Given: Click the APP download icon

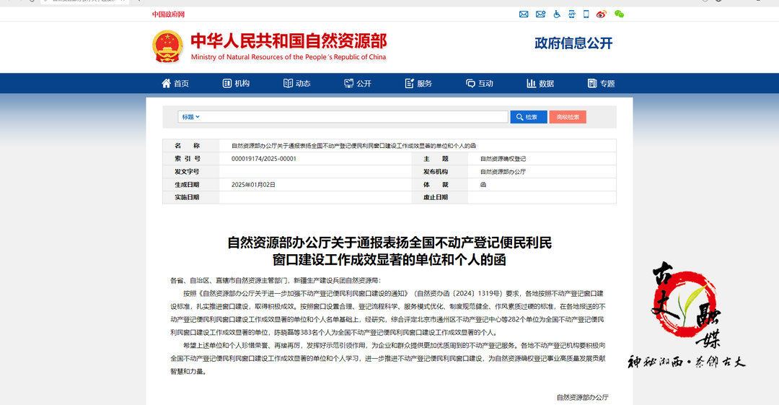Looking at the screenshot, I should click(571, 14).
